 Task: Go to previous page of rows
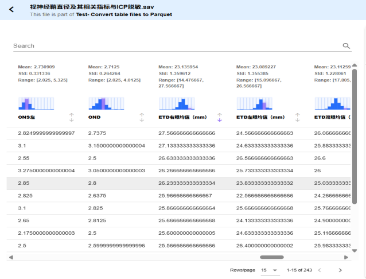pos(320,270)
